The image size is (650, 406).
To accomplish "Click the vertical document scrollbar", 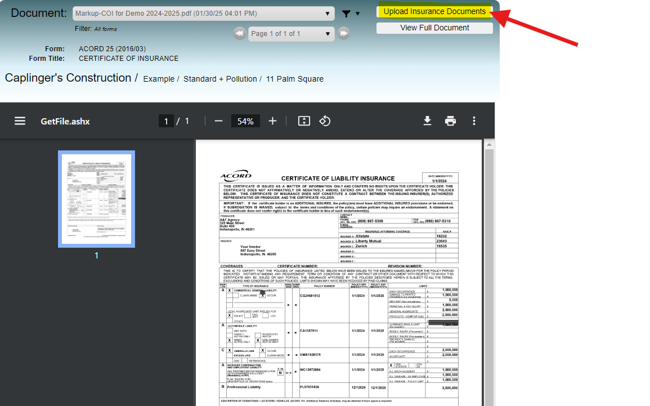I will point(489,225).
